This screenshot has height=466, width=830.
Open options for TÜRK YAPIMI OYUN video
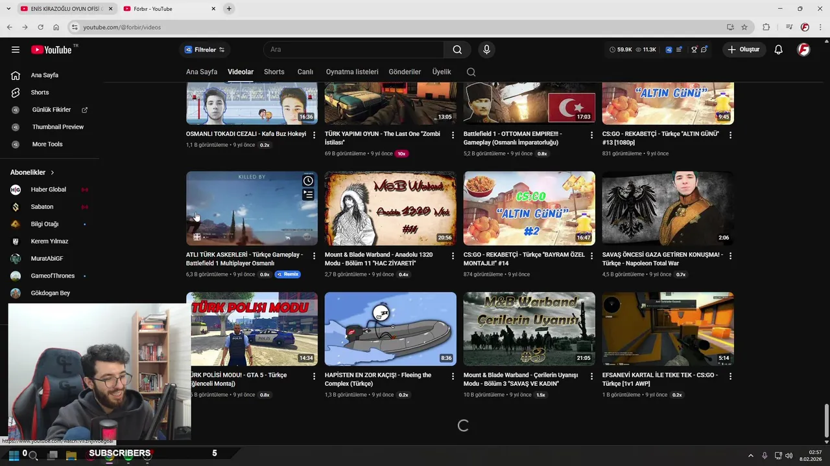pyautogui.click(x=453, y=135)
